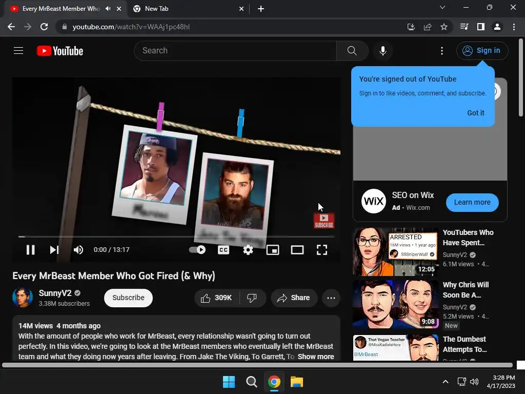Open 'The Dumbest Attempts To...' video title
The width and height of the screenshot is (525, 394).
[465, 344]
